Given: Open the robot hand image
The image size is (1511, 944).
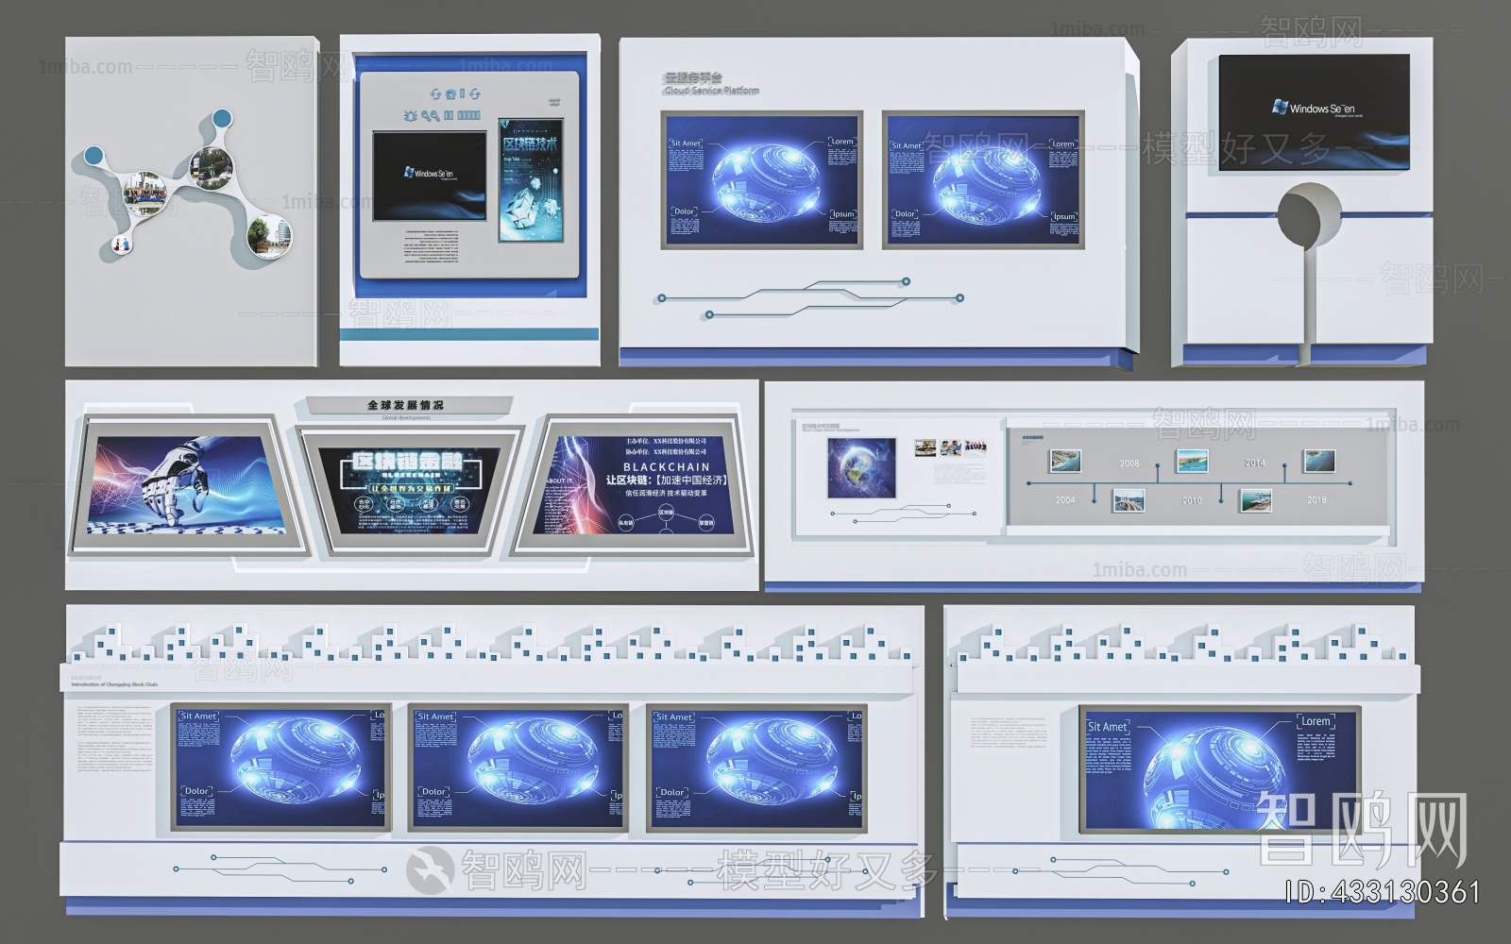Looking at the screenshot, I should tap(186, 483).
